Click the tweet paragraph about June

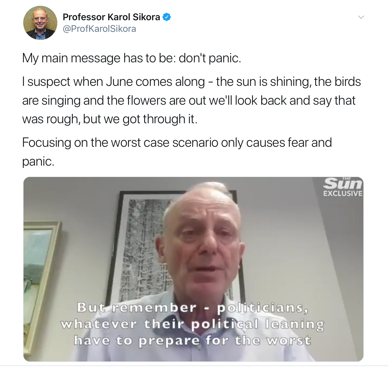tap(192, 100)
